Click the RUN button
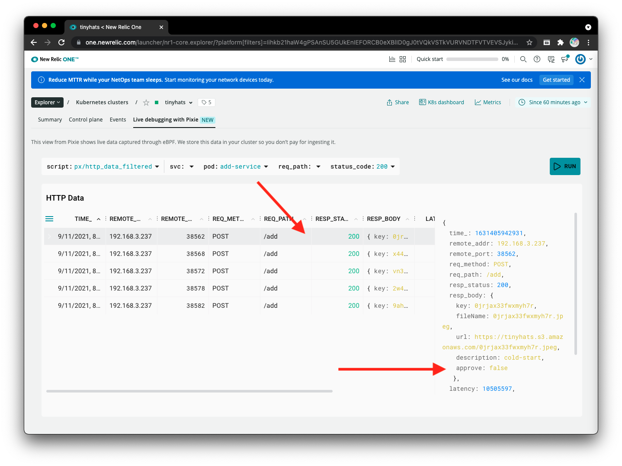 pos(564,166)
